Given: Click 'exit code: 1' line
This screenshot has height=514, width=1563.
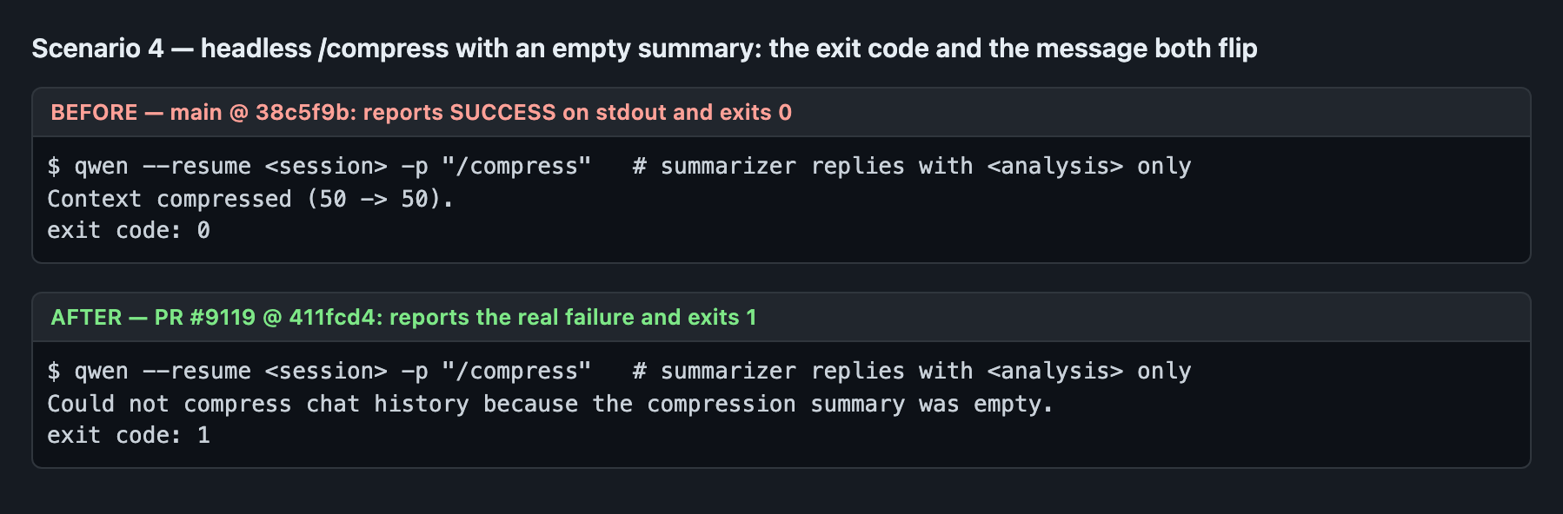Looking at the screenshot, I should (129, 435).
